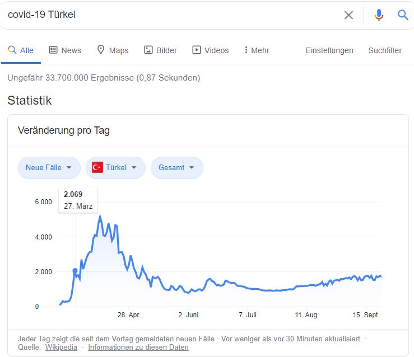Open Suchfilter options
This screenshot has width=414, height=357.
coord(385,50)
